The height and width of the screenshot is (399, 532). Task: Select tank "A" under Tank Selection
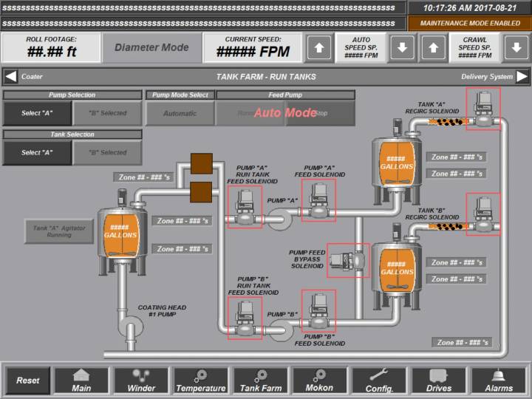(x=37, y=153)
